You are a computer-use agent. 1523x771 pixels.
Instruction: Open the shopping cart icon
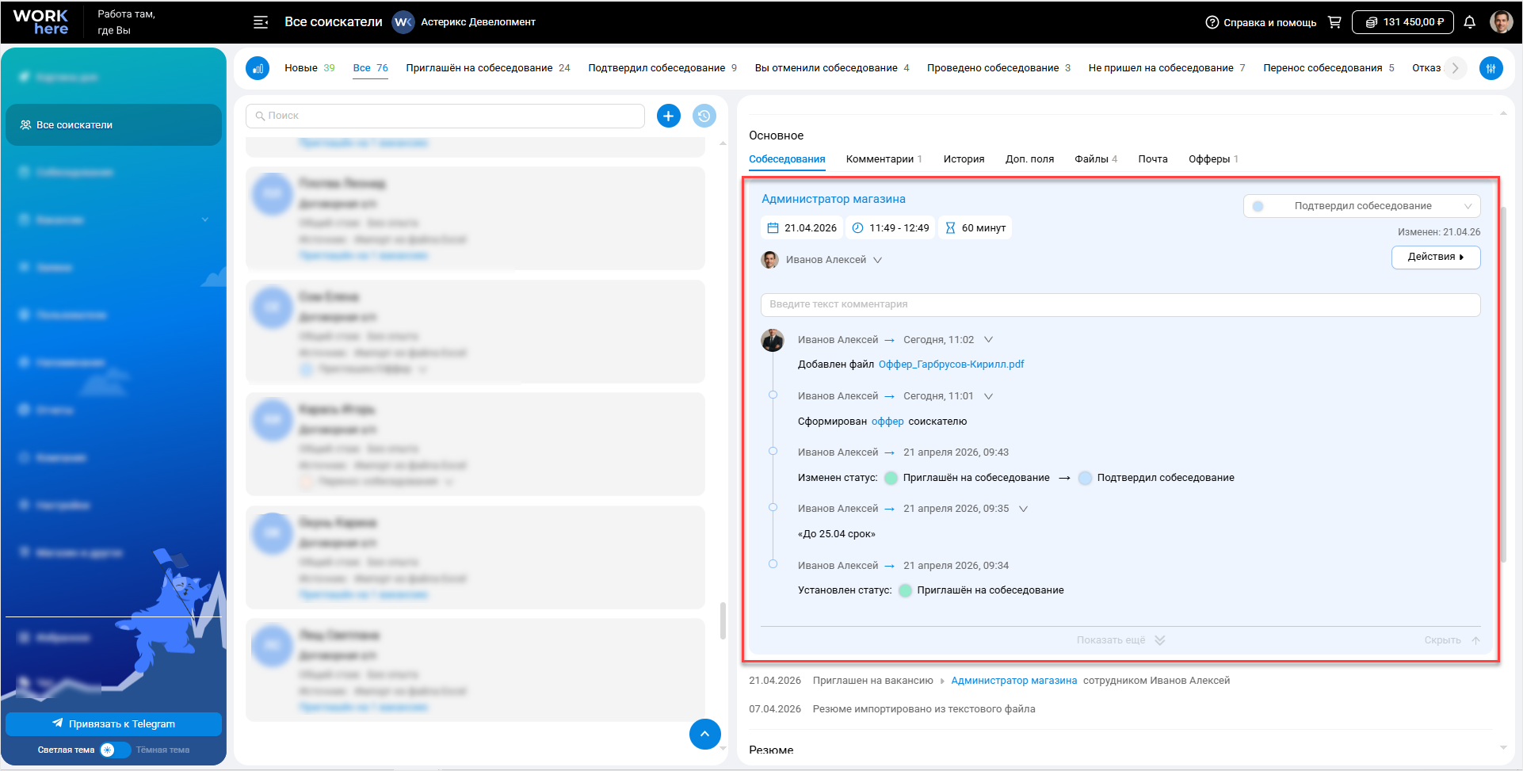1334,22
